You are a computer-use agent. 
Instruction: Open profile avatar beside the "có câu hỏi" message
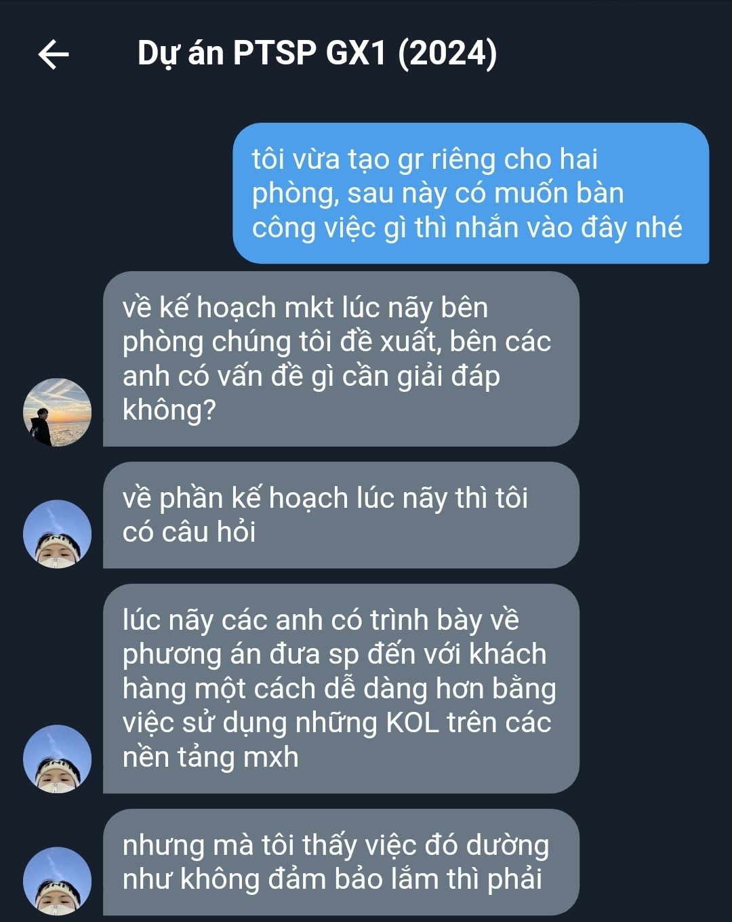[x=57, y=534]
